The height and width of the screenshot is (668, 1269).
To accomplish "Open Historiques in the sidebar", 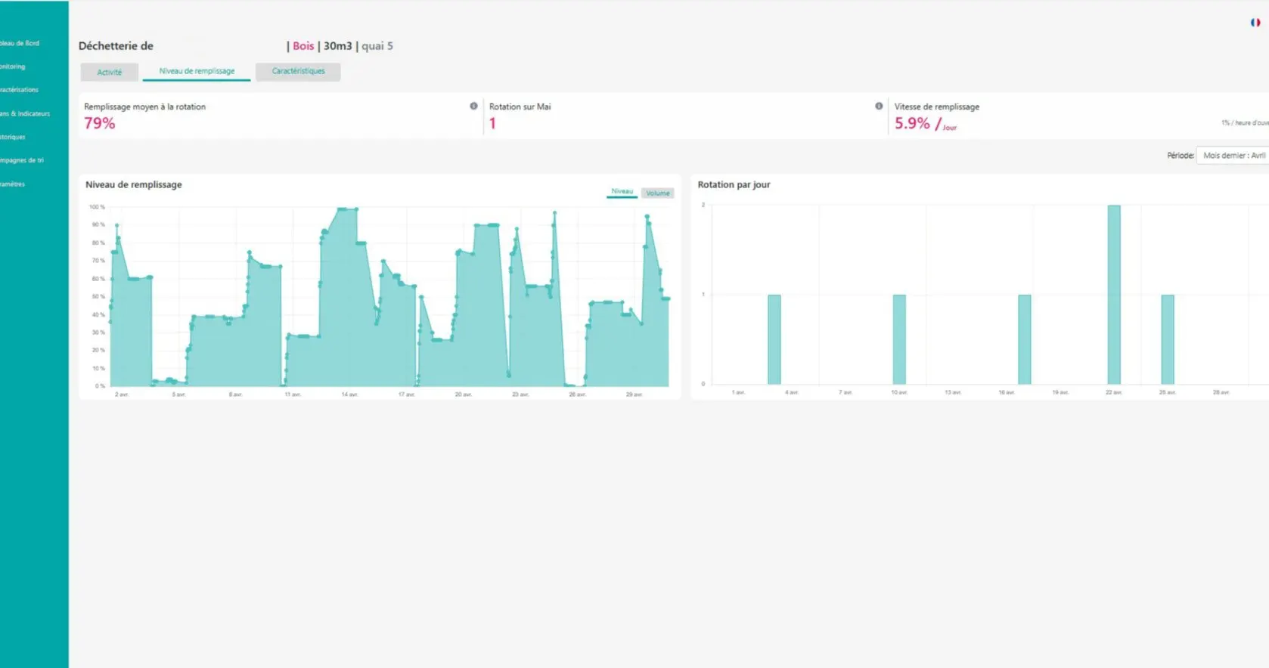I will click(14, 138).
